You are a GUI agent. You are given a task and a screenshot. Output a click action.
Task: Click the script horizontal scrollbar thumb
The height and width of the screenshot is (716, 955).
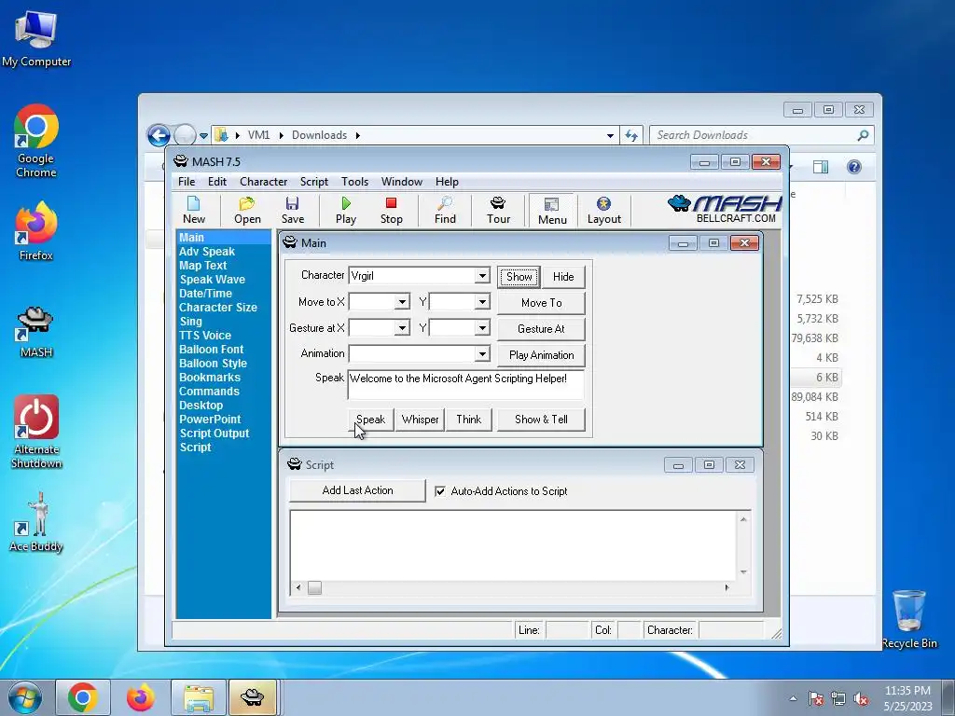tap(314, 587)
